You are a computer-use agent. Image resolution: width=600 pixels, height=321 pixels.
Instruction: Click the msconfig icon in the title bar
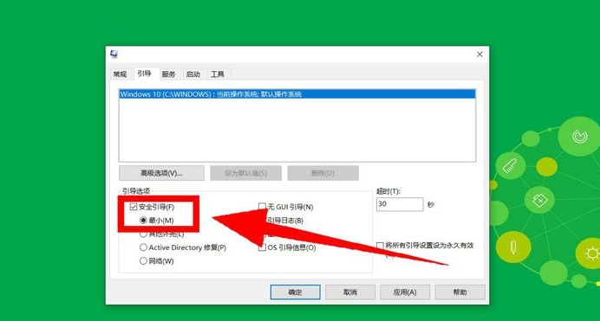pos(114,55)
